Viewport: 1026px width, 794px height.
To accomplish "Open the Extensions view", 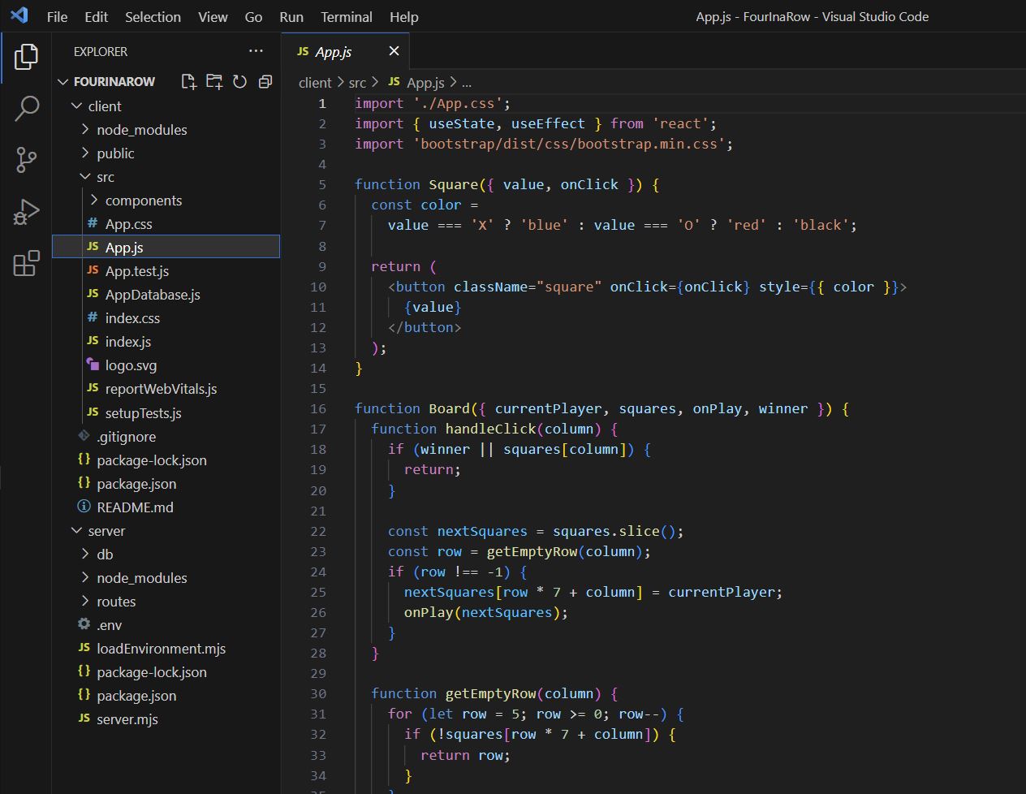I will tap(27, 263).
